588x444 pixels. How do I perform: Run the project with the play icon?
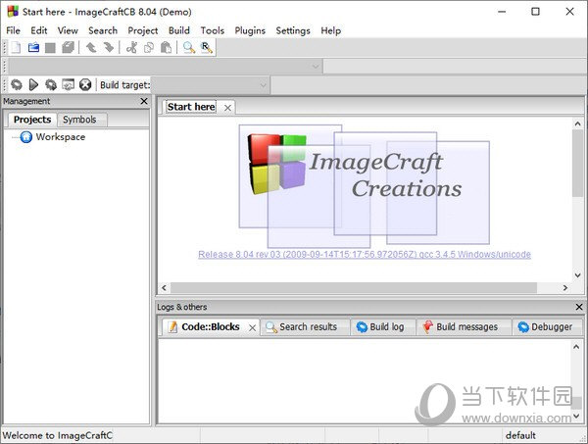tap(33, 85)
